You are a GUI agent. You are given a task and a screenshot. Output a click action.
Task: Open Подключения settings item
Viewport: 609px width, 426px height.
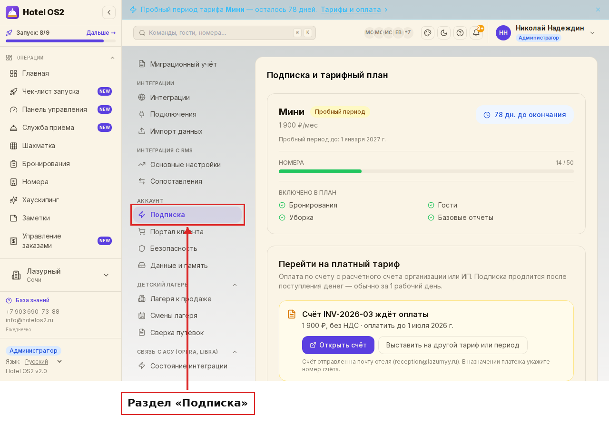187,114
